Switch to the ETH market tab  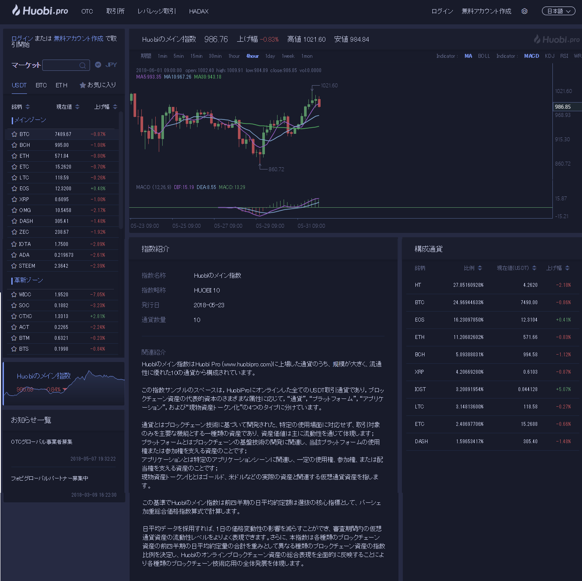[x=61, y=85]
